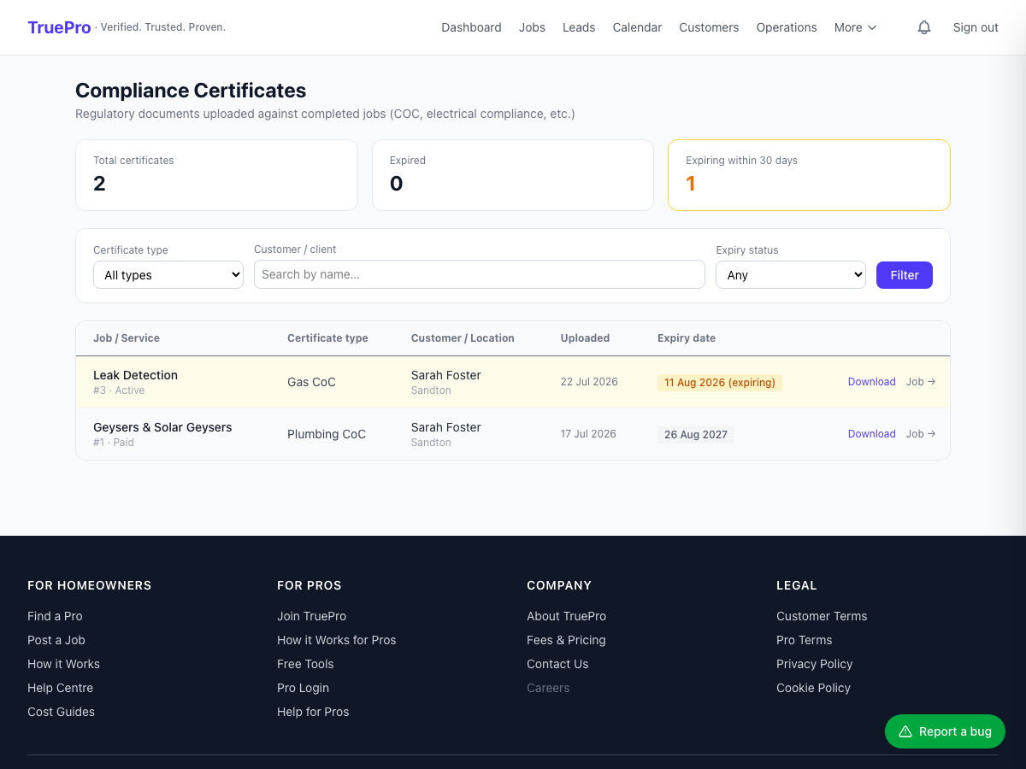This screenshot has width=1026, height=769.
Task: Click the Filter button
Action: (x=905, y=275)
